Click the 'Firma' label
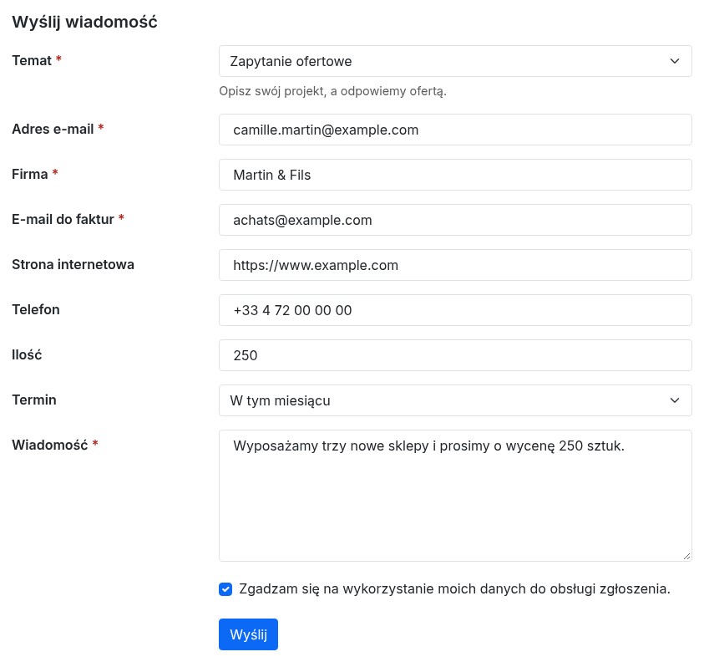 coord(29,175)
